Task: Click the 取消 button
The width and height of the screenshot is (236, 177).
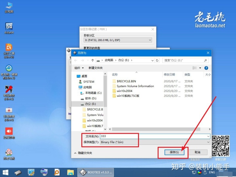Action: [x=197, y=152]
